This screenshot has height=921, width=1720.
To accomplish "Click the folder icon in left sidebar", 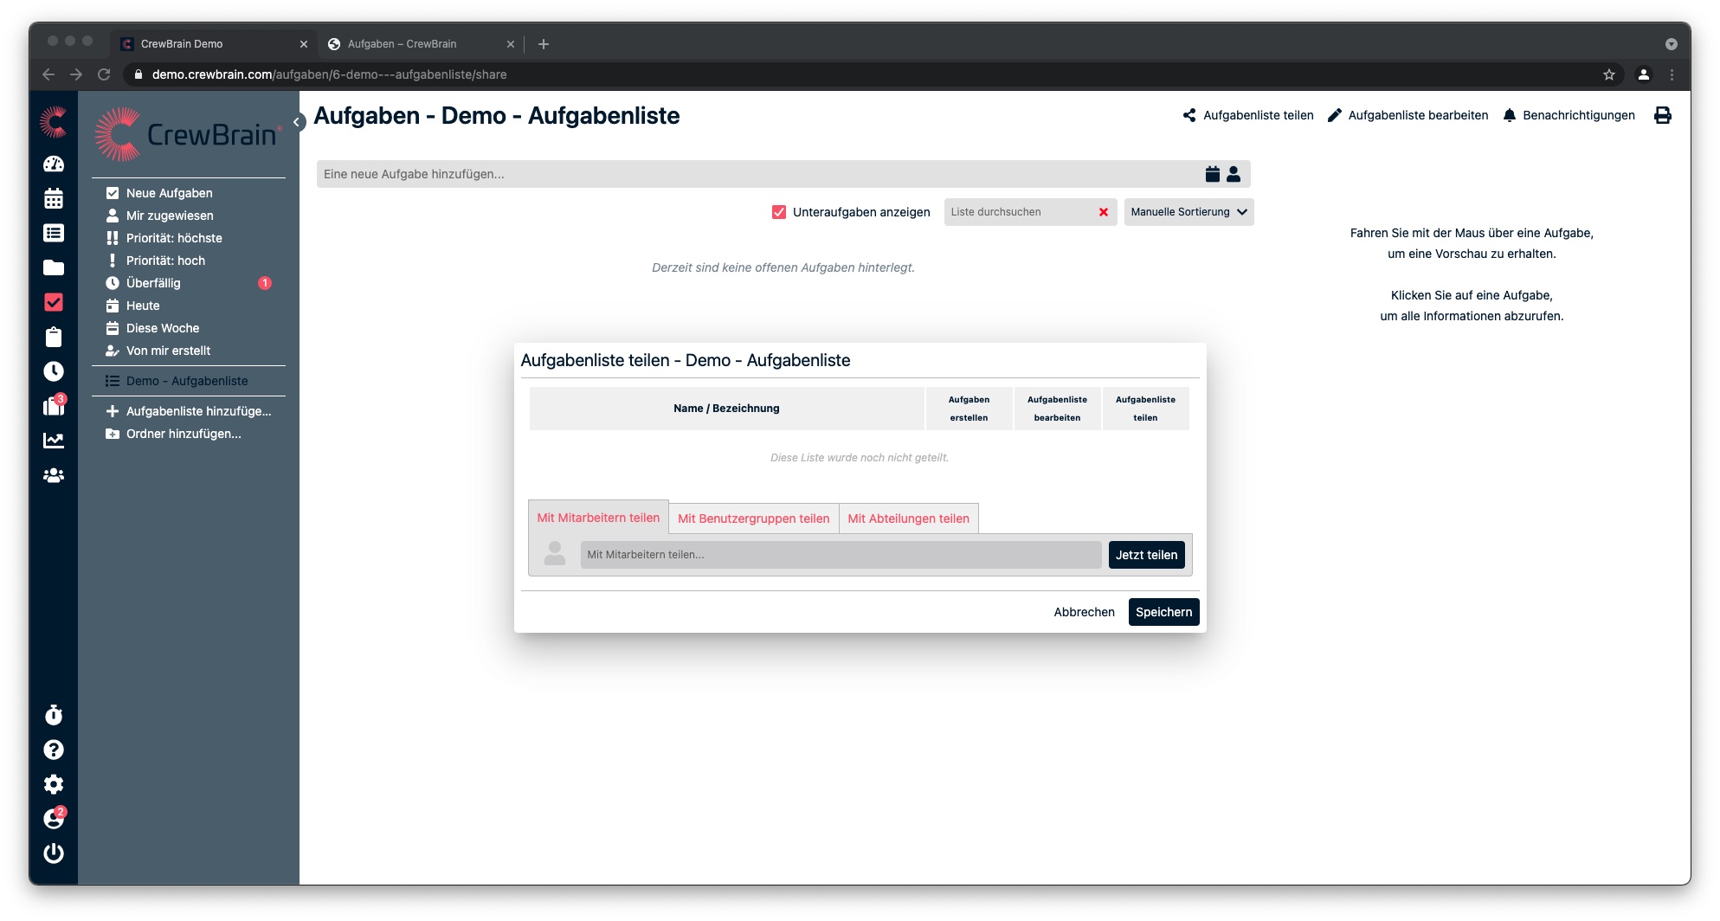I will 54,267.
